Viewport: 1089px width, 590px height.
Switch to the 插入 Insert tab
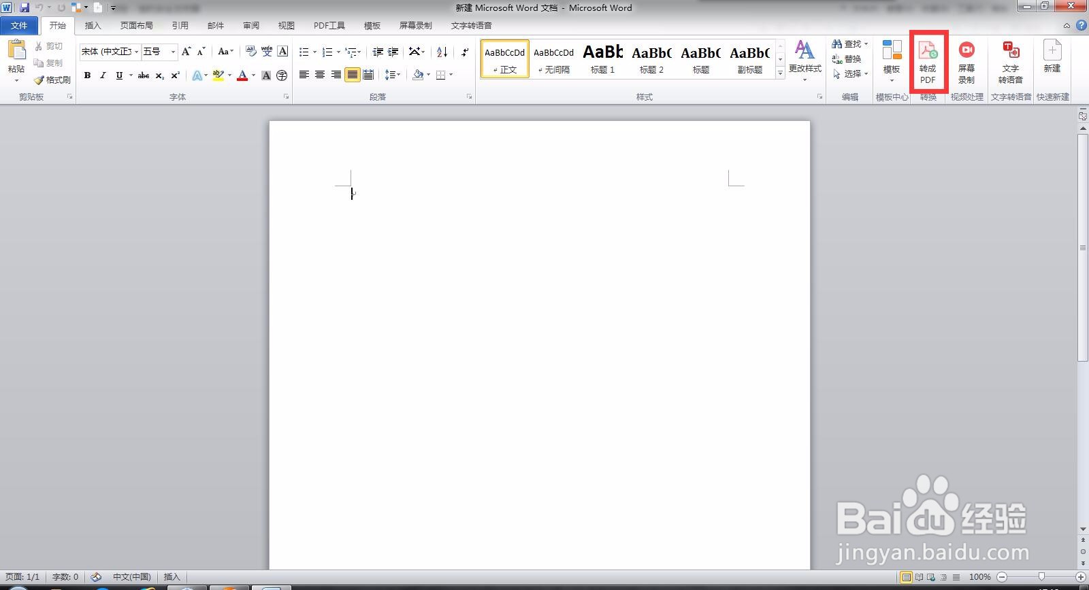pos(93,25)
